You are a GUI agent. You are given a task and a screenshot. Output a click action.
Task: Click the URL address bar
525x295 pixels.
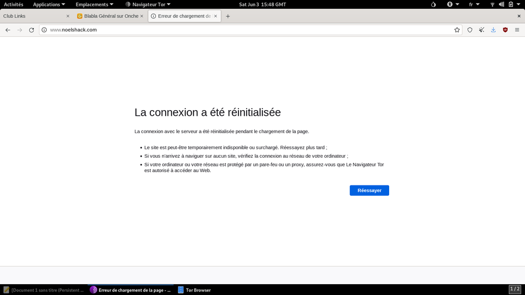point(246,30)
